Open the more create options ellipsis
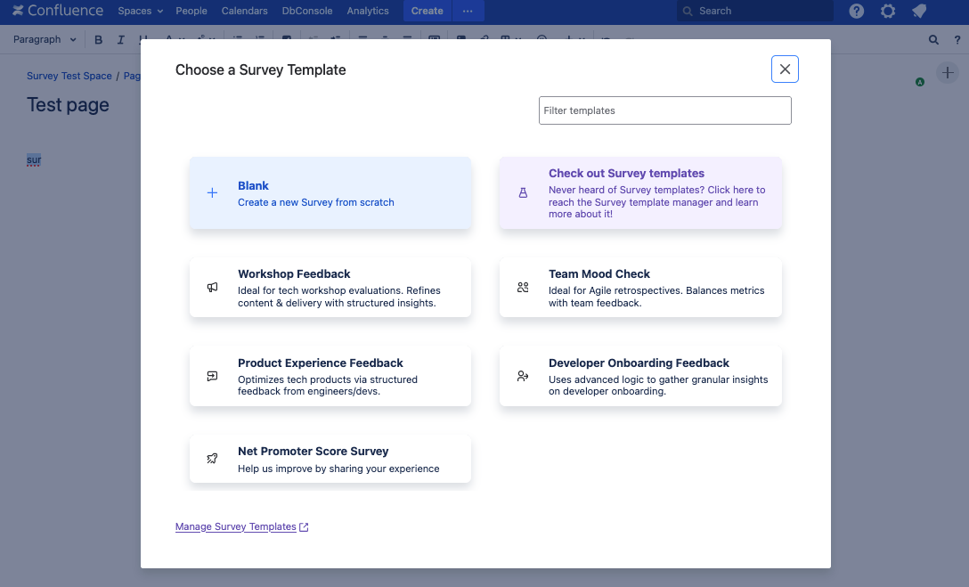 tap(468, 11)
